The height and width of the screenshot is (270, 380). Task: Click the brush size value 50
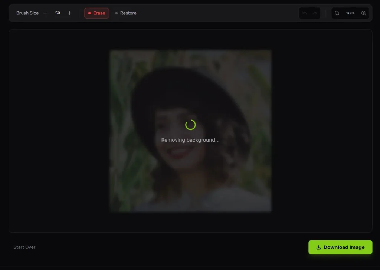coord(58,13)
